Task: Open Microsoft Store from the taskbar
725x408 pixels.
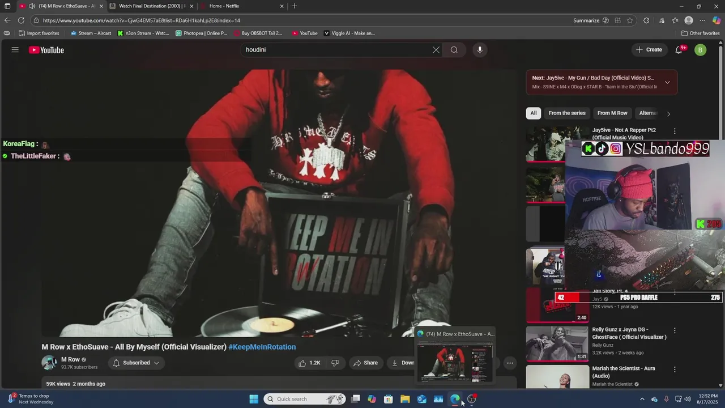Action: [x=389, y=399]
